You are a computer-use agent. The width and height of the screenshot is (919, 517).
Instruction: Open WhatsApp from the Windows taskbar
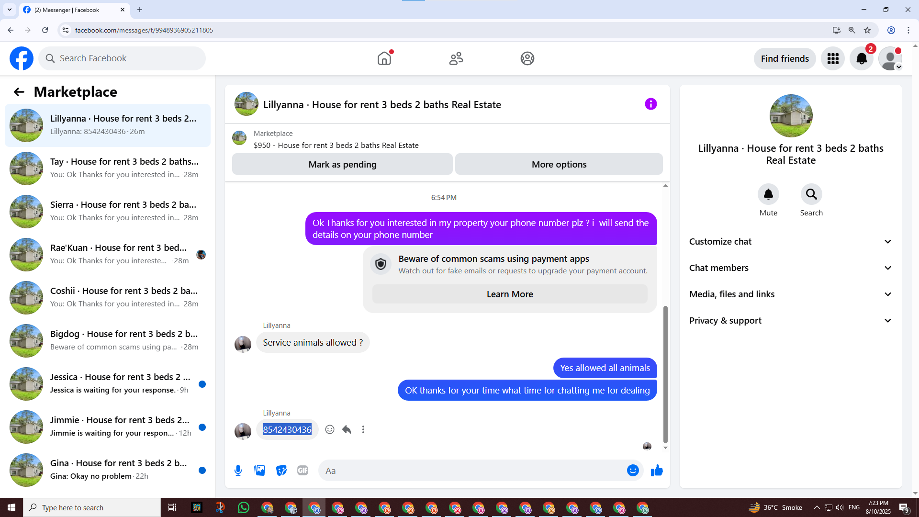244,507
